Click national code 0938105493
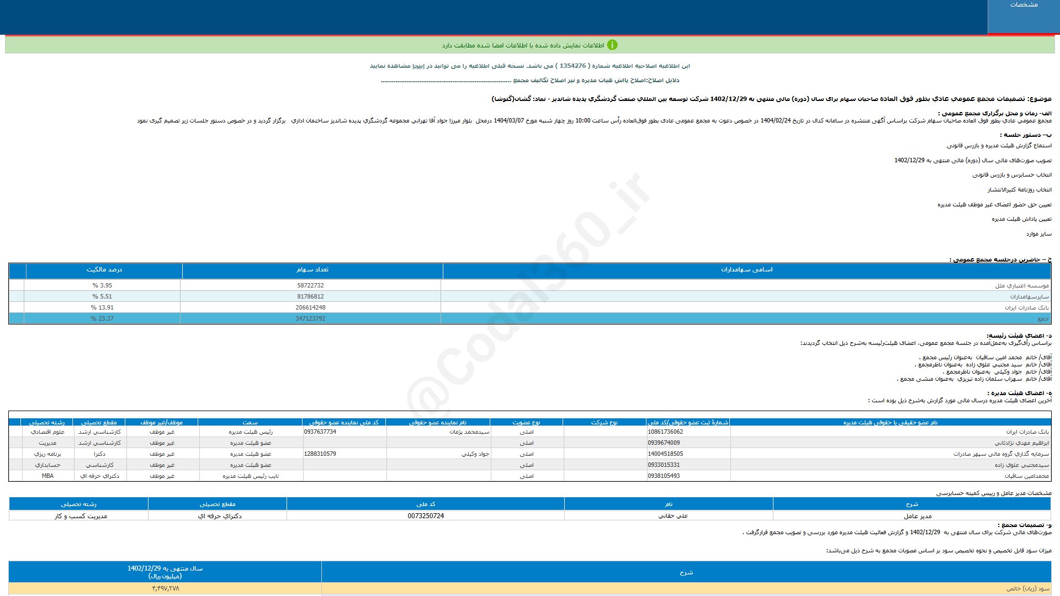The height and width of the screenshot is (596, 1060). 664,476
